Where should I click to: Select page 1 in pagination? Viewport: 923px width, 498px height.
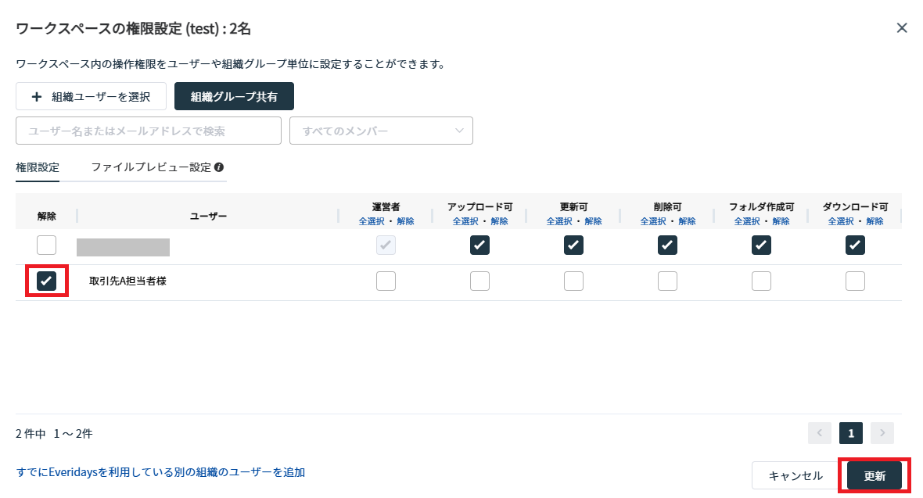click(x=850, y=433)
